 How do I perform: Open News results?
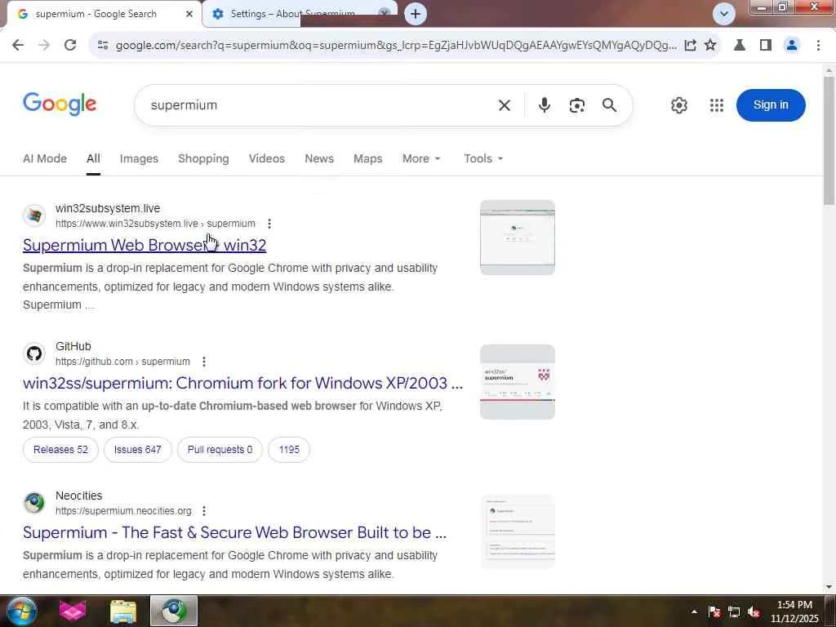(319, 158)
